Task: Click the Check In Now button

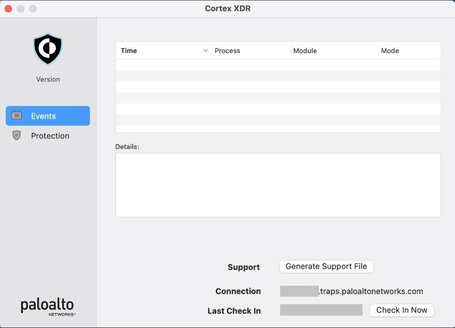Action: pos(402,310)
